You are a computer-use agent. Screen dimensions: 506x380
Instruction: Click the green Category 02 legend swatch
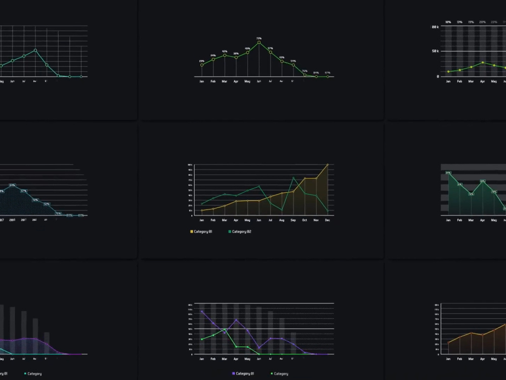229,231
